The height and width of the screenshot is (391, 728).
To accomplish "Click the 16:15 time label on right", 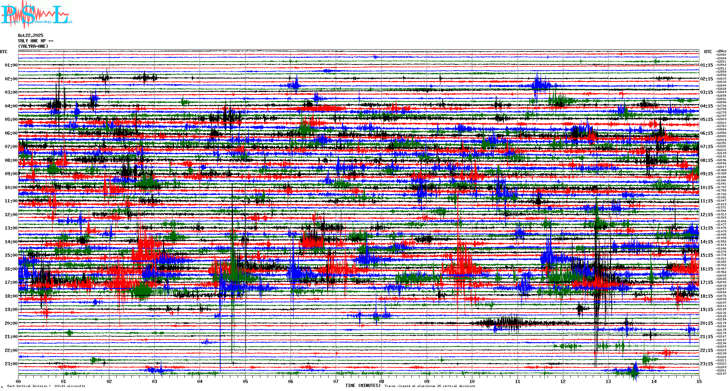I will point(706,269).
